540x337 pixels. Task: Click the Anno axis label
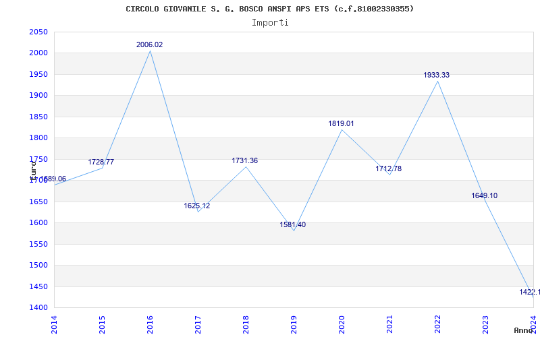[x=523, y=330]
